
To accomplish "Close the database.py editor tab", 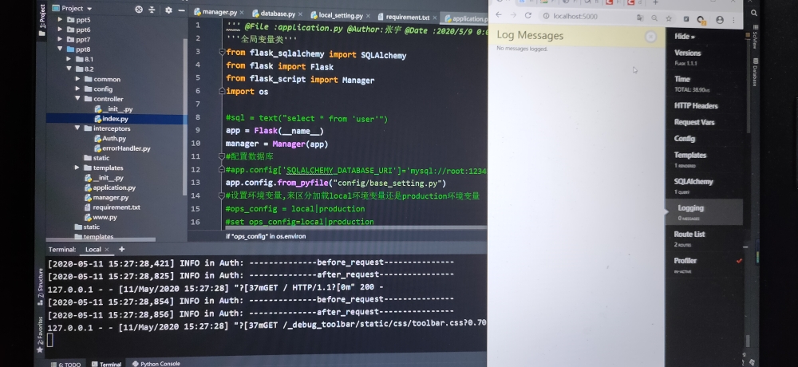I will point(300,14).
